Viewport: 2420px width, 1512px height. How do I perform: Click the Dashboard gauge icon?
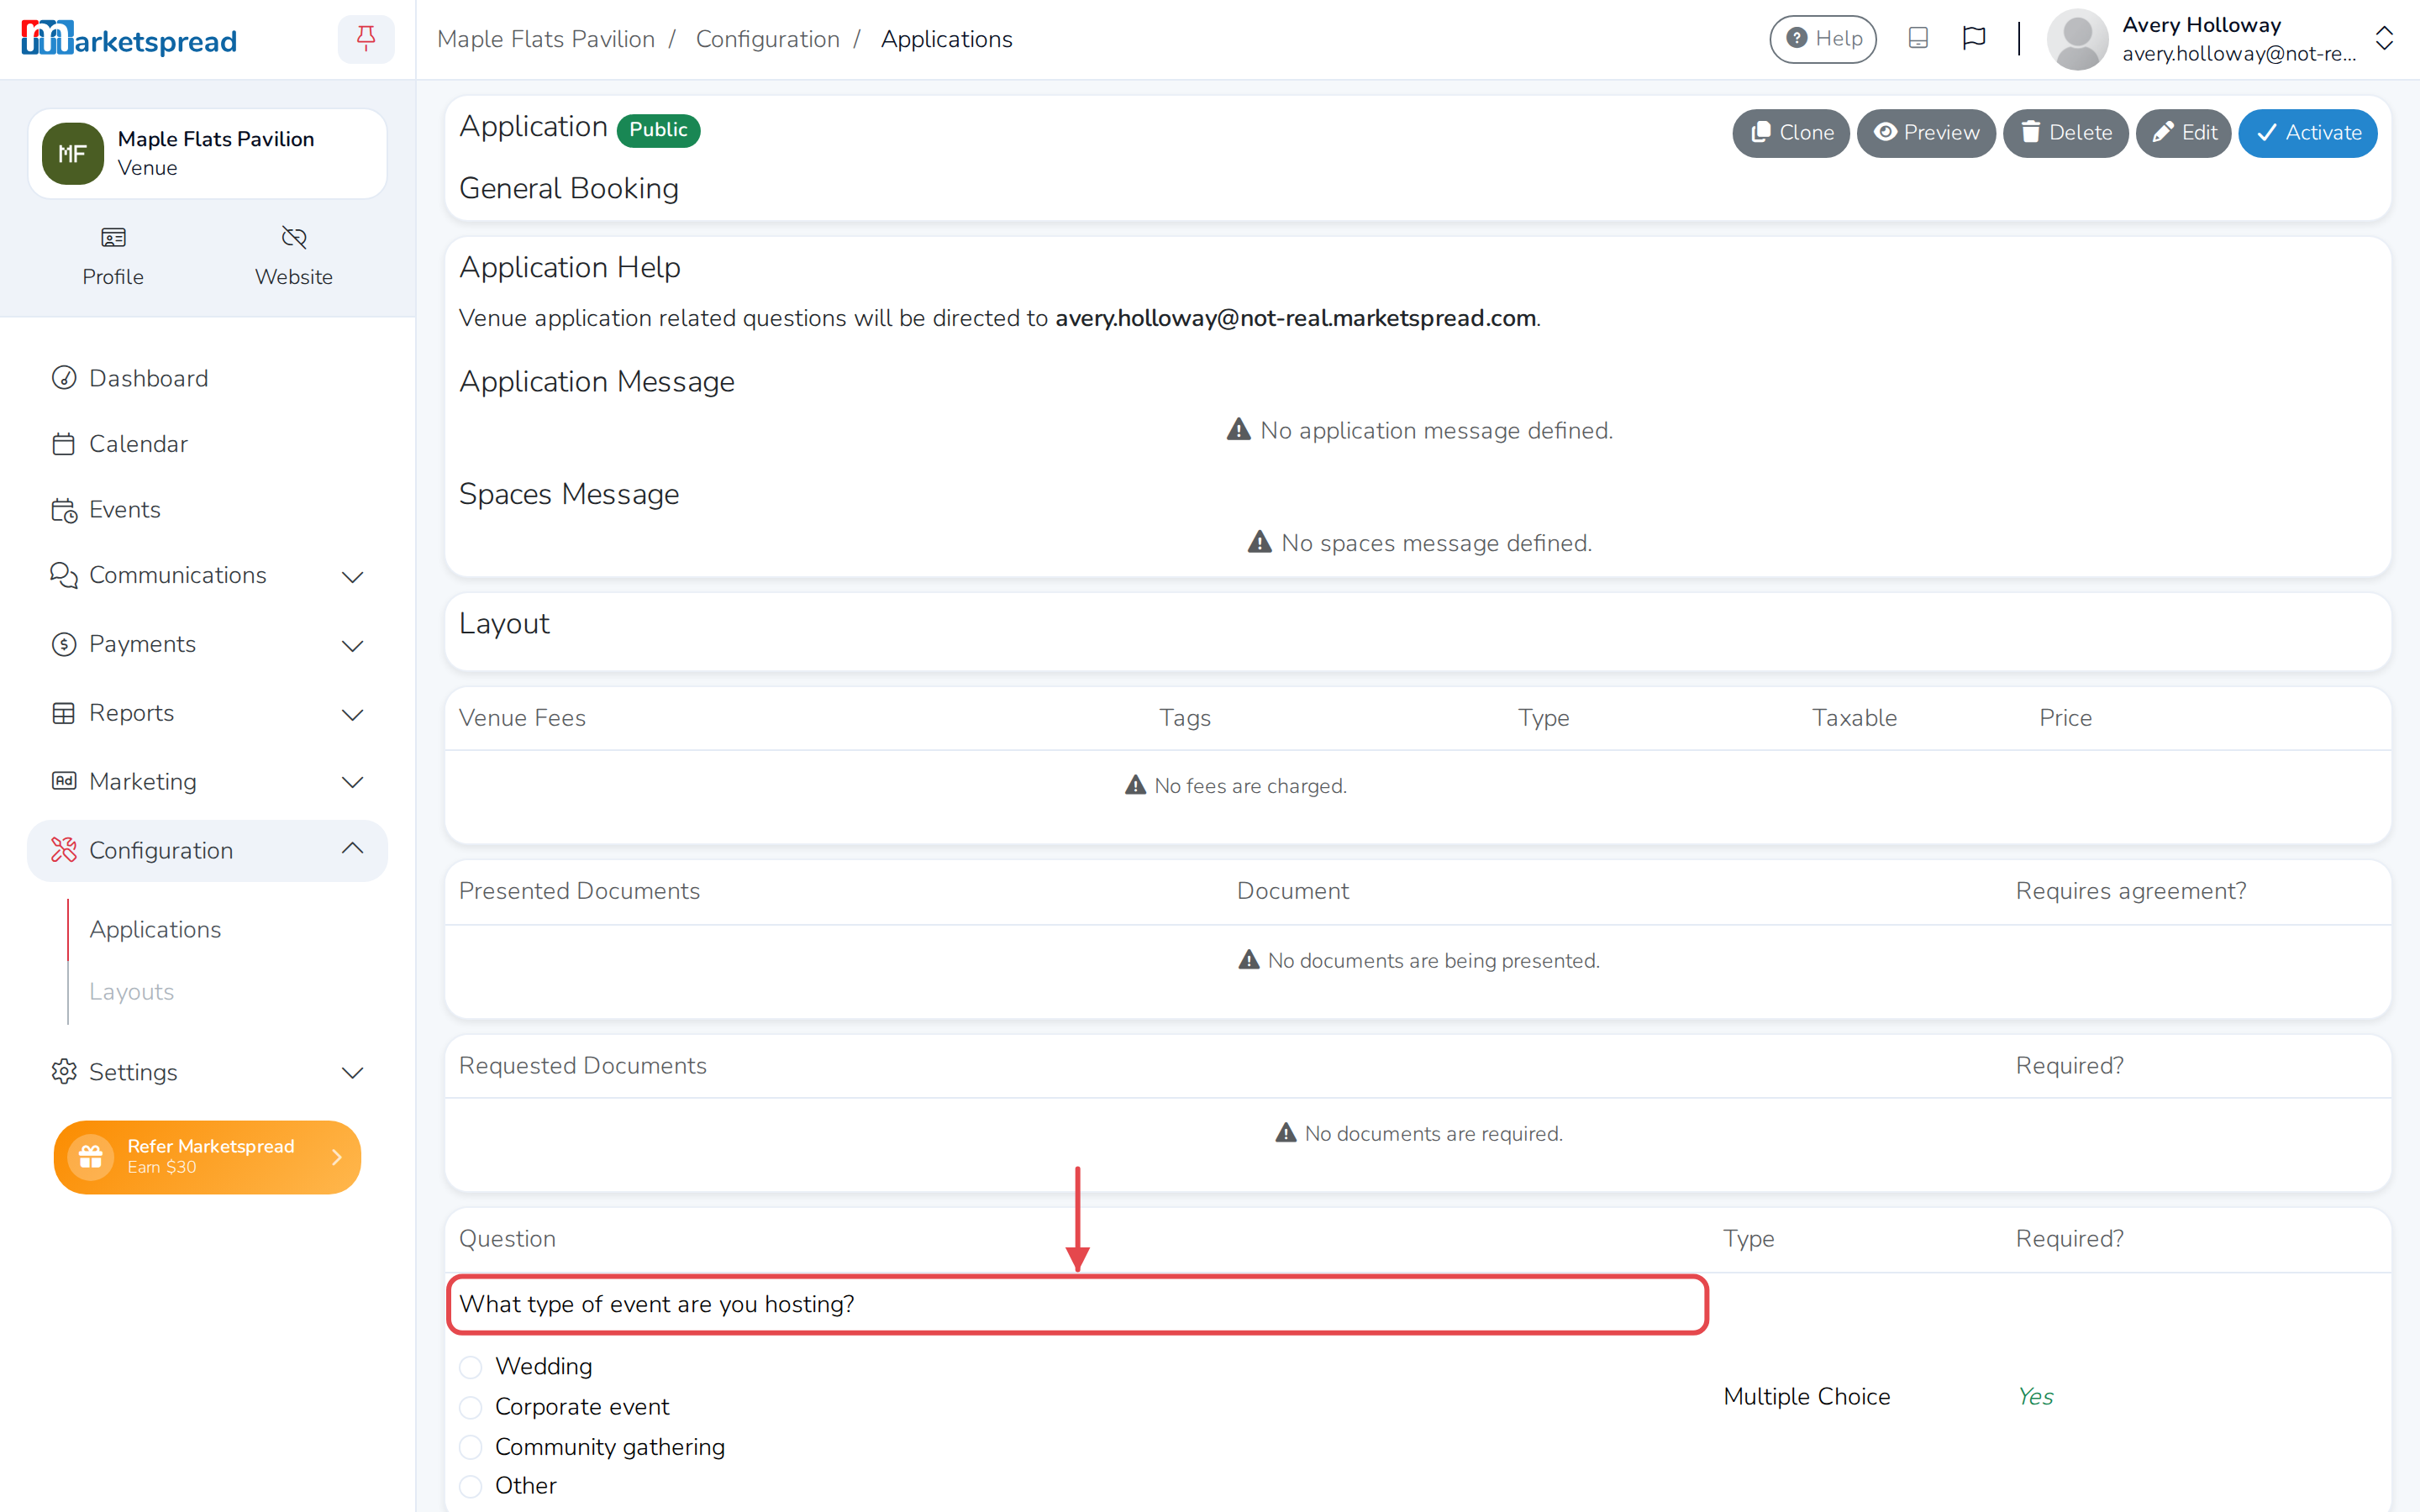point(64,378)
